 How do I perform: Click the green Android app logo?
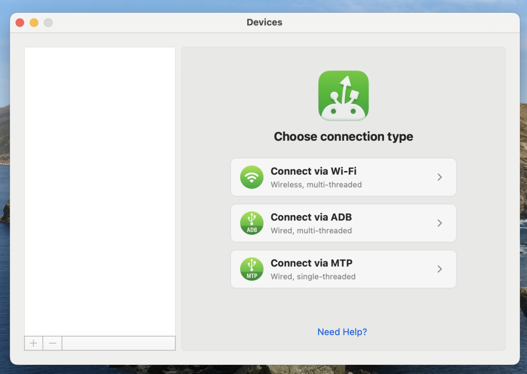click(343, 96)
